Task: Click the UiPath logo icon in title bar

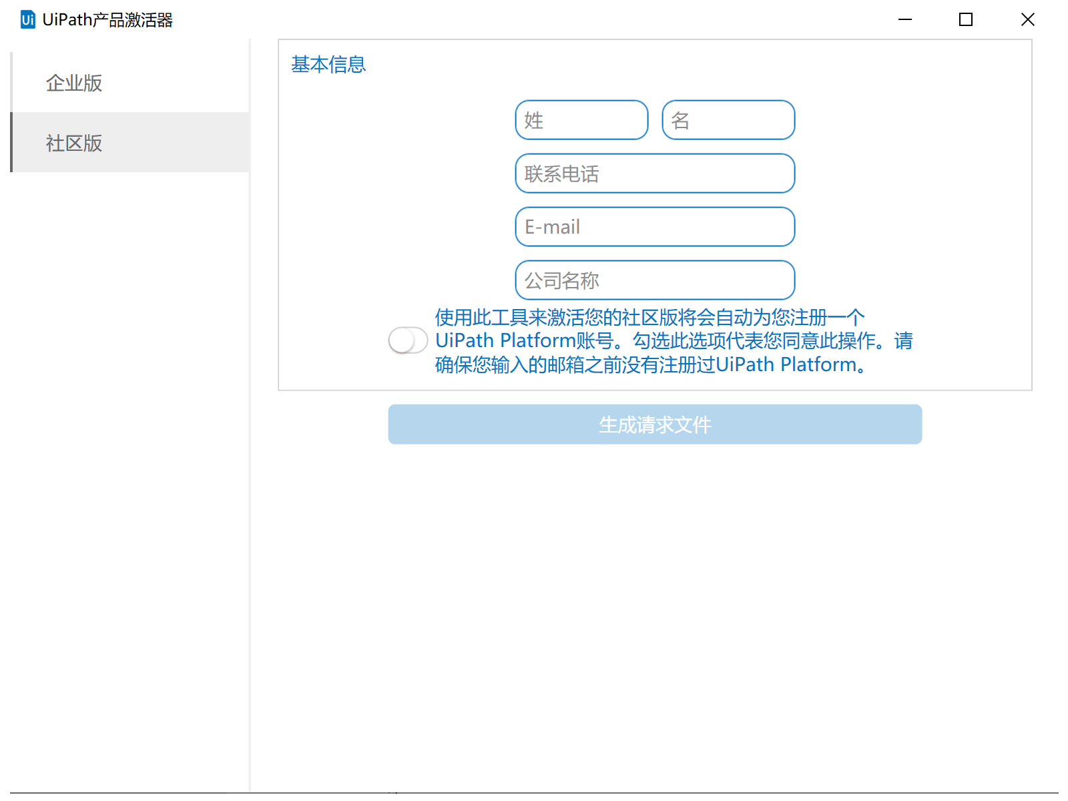Action: point(27,20)
